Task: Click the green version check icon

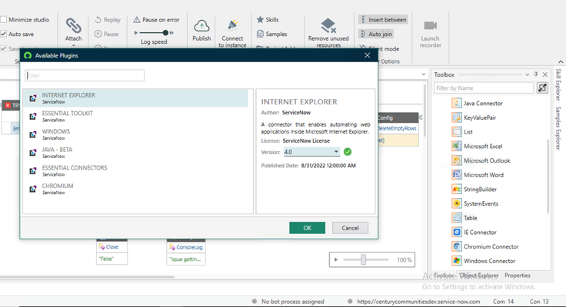Action: pyautogui.click(x=348, y=152)
